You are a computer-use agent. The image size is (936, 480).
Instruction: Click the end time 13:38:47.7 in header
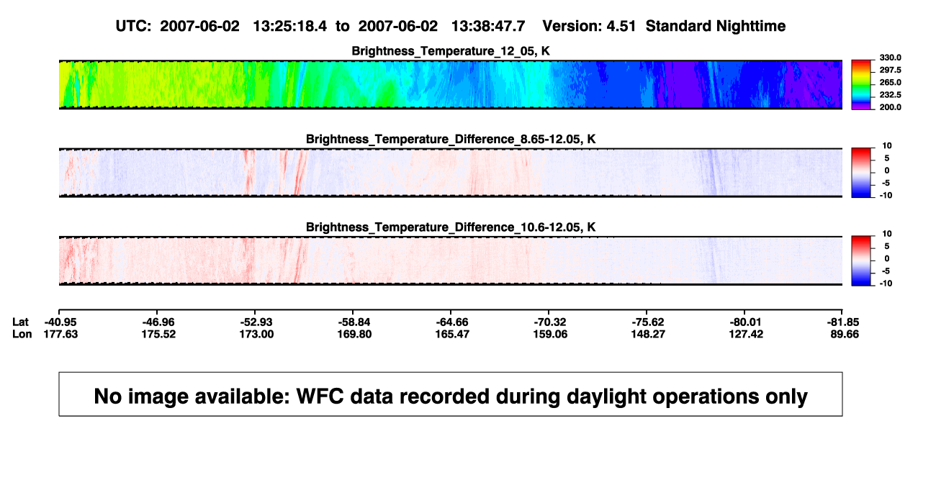tap(488, 26)
